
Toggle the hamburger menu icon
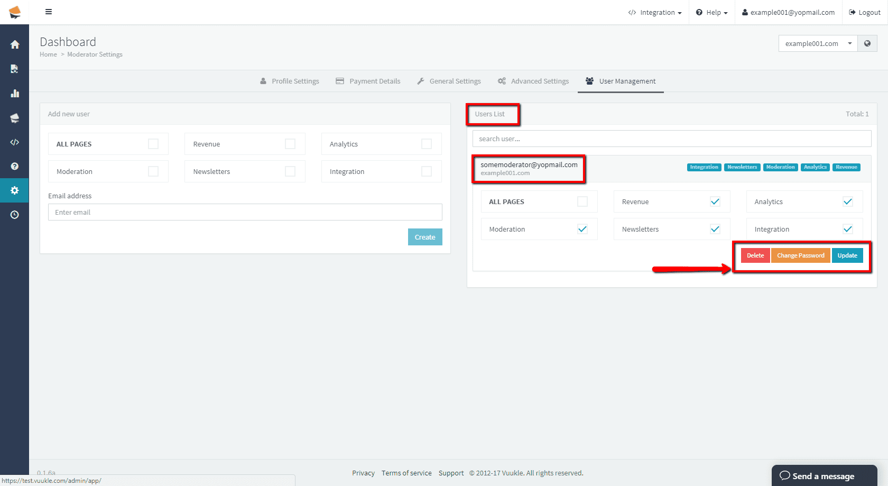pos(49,12)
